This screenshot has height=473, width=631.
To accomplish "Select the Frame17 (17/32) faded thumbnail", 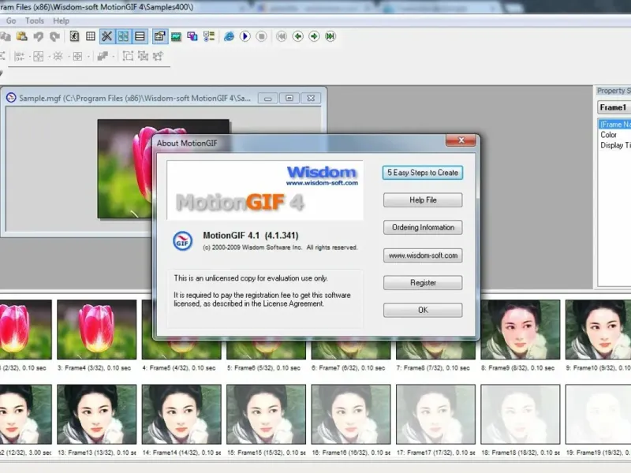I will 436,415.
